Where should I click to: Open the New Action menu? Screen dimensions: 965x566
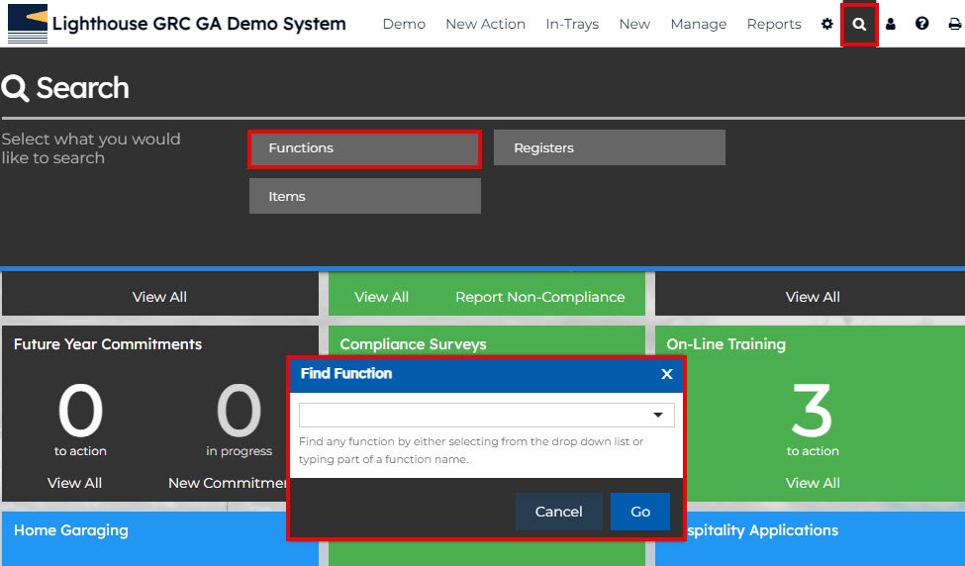coord(485,24)
